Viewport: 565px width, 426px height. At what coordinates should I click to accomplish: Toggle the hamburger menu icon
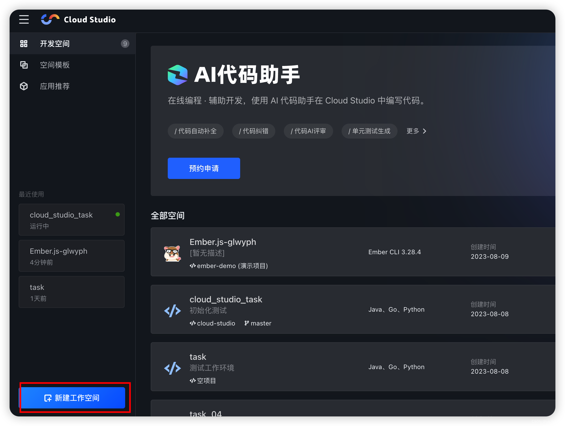(24, 19)
